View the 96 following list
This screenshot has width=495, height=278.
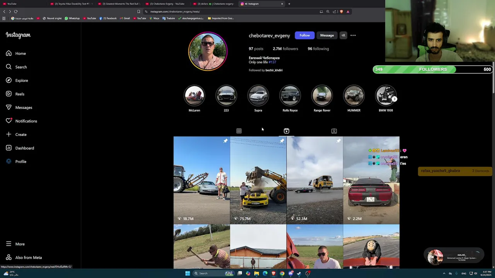[x=318, y=49]
